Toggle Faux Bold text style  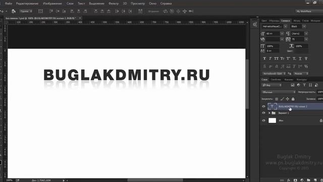tap(264, 59)
